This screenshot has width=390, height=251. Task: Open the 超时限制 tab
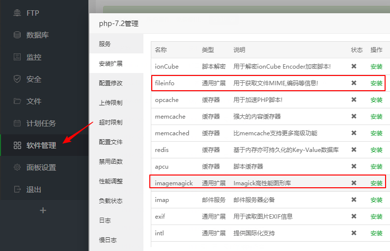[116, 123]
